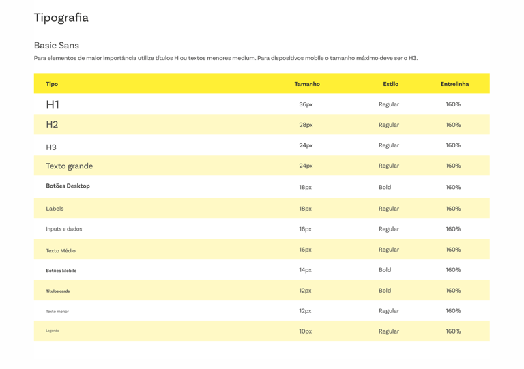
Task: Click the Texto Médio row label
Action: click(x=61, y=251)
